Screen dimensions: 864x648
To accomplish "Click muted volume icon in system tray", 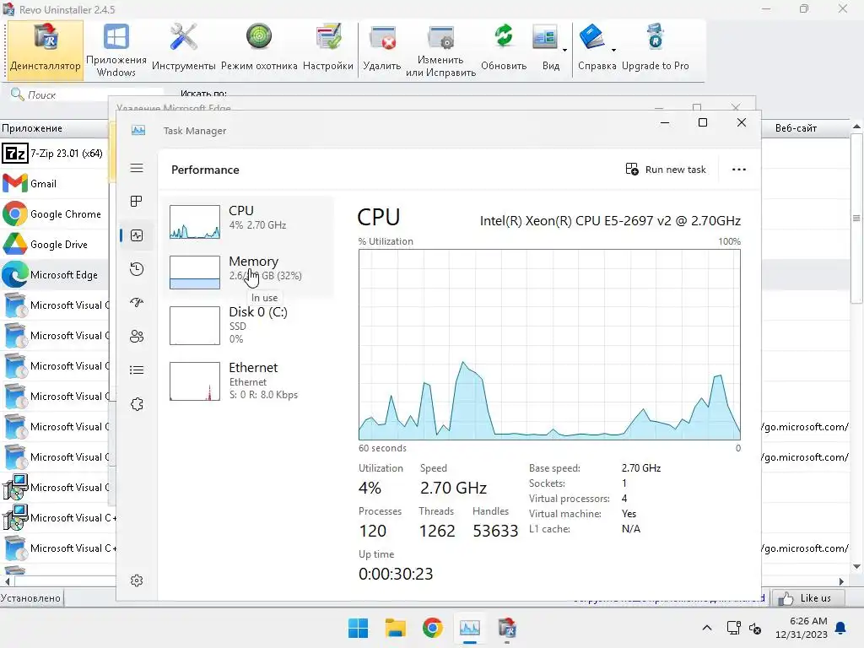I will pyautogui.click(x=755, y=628).
